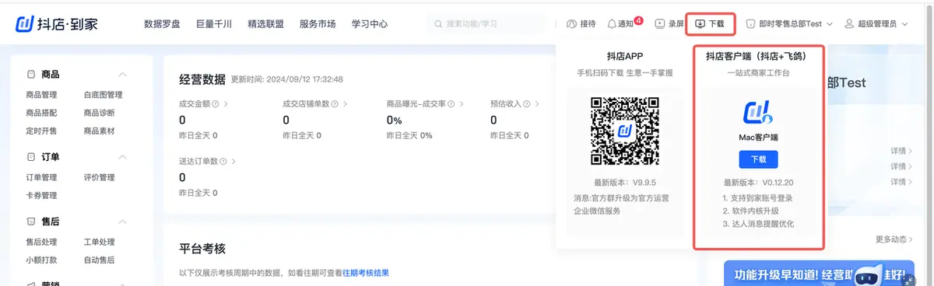Open 小额打款 in the sidebar
Screen dimensions: 934x286
[41, 260]
